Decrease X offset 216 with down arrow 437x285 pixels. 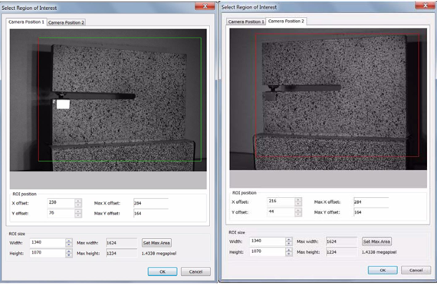coord(298,204)
